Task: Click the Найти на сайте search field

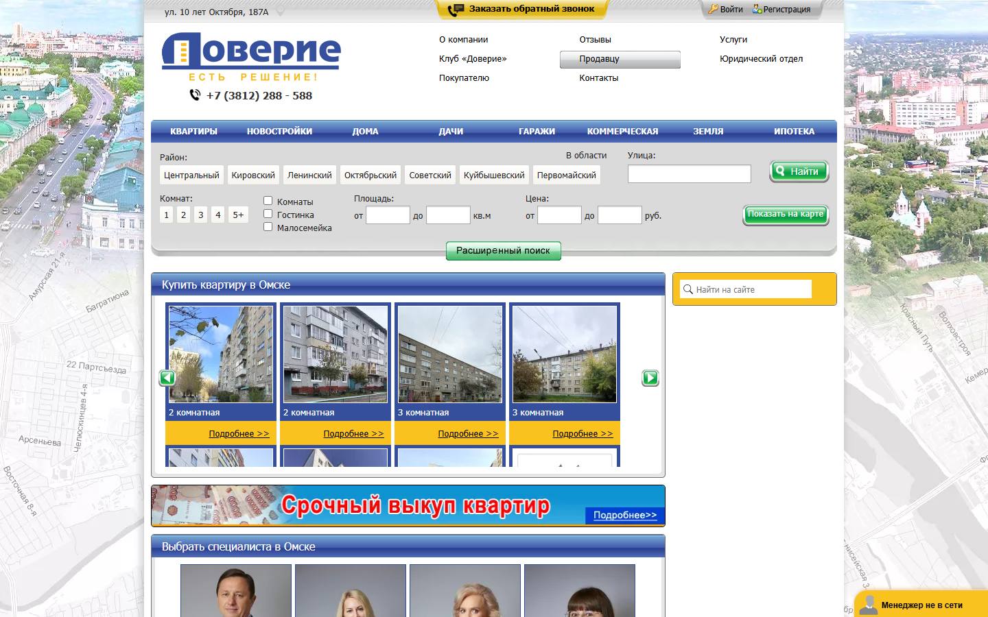Action: (746, 289)
